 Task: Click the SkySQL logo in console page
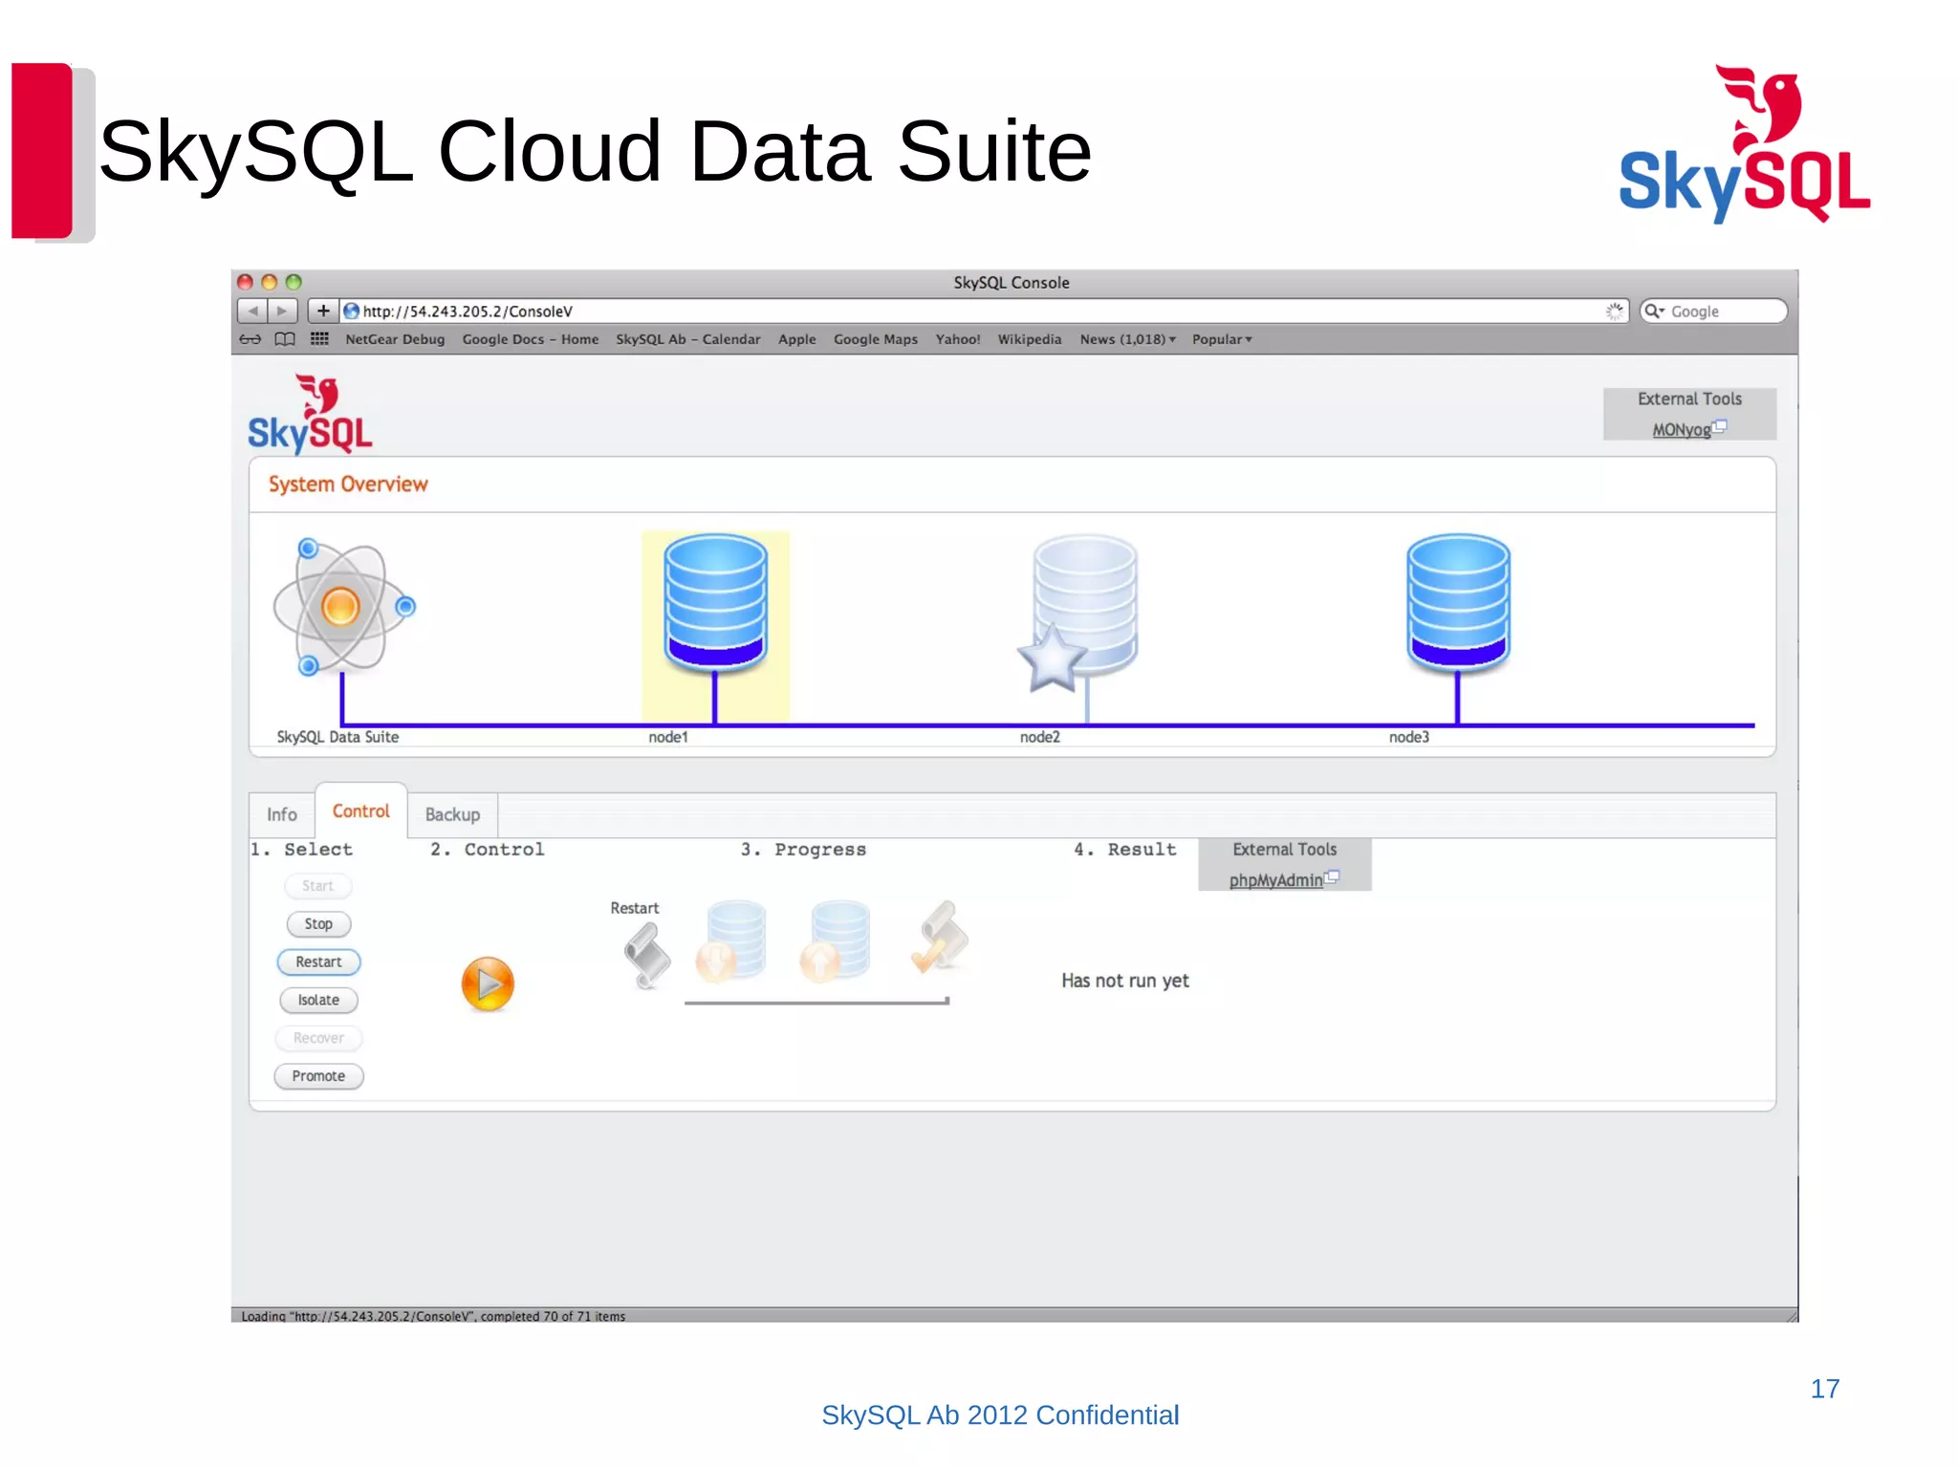[x=311, y=414]
